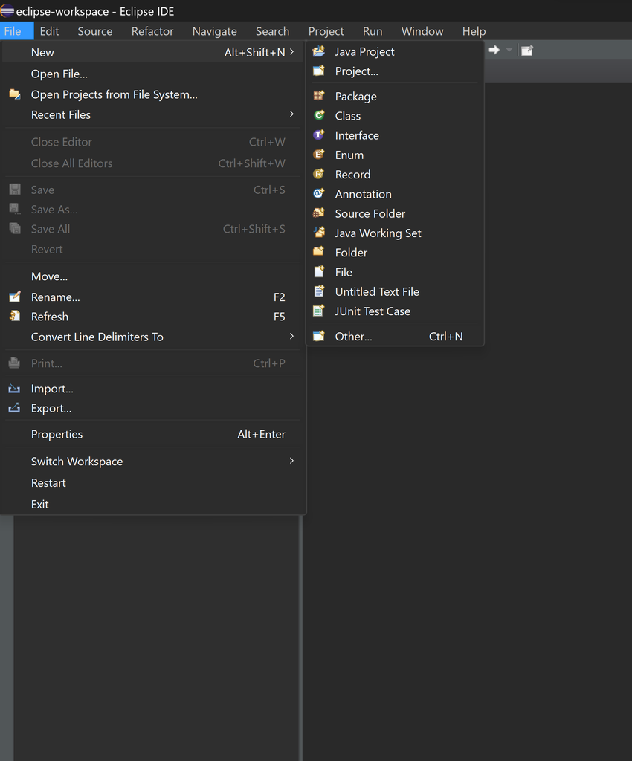
Task: Expand the Switch Workspace submenu arrow
Action: click(291, 461)
